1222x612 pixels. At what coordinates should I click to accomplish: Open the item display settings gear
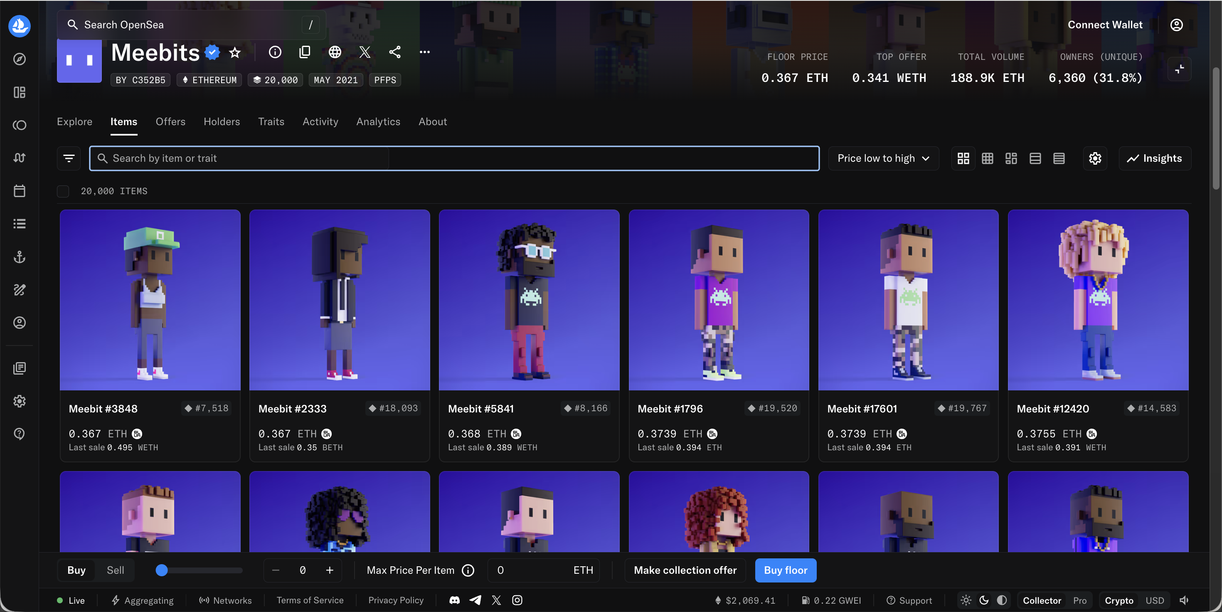[1095, 158]
